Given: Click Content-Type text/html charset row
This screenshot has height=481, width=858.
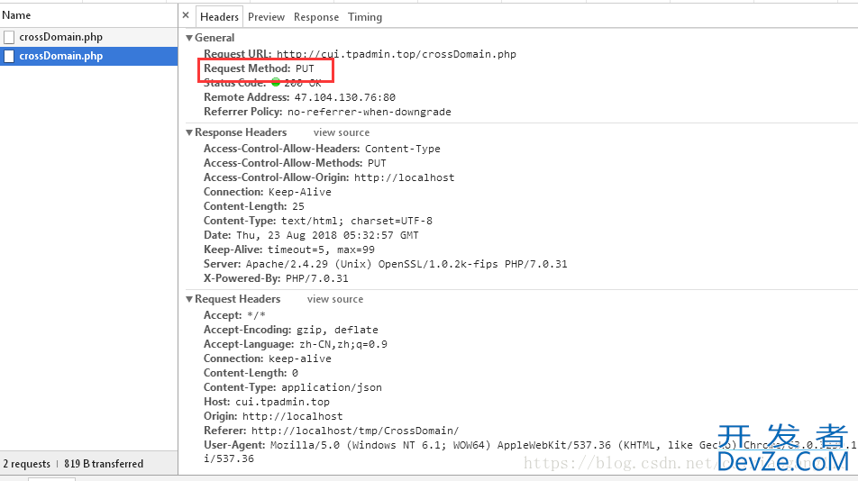Looking at the screenshot, I should tap(318, 221).
